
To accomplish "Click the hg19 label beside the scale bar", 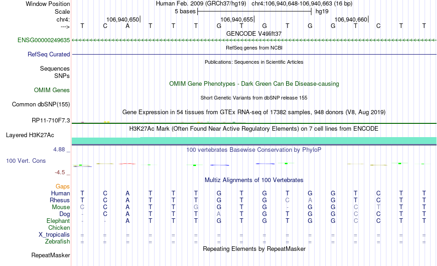I will point(322,11).
